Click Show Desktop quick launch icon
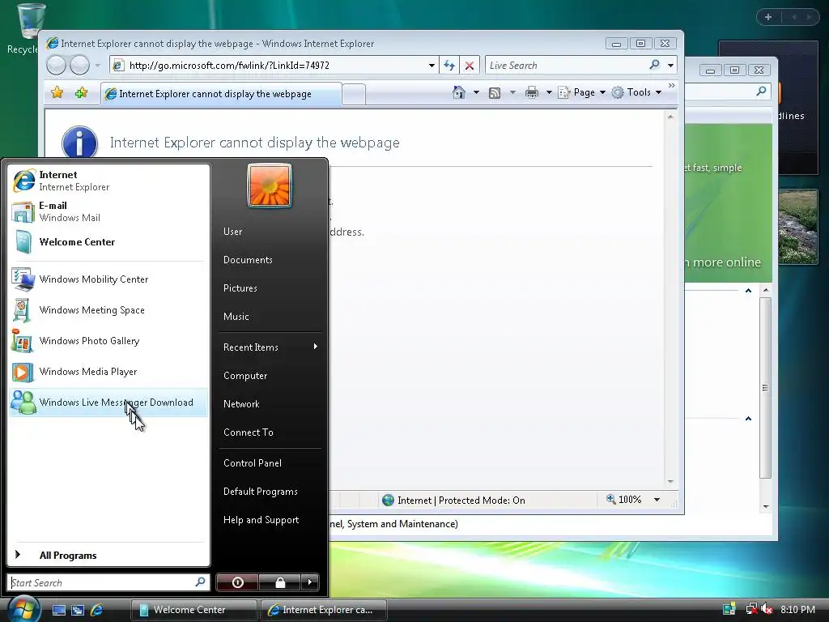Viewport: 829px width, 622px height. 58,610
